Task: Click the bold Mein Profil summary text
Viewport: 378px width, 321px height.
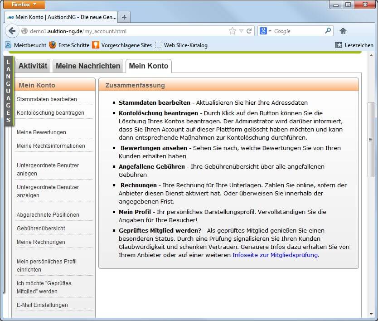Action: coord(135,212)
